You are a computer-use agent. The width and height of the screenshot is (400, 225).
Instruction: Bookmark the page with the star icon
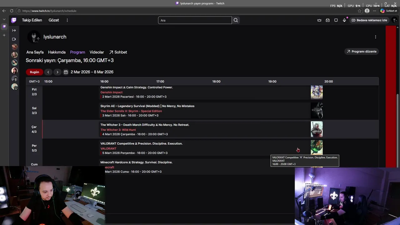[x=360, y=11]
